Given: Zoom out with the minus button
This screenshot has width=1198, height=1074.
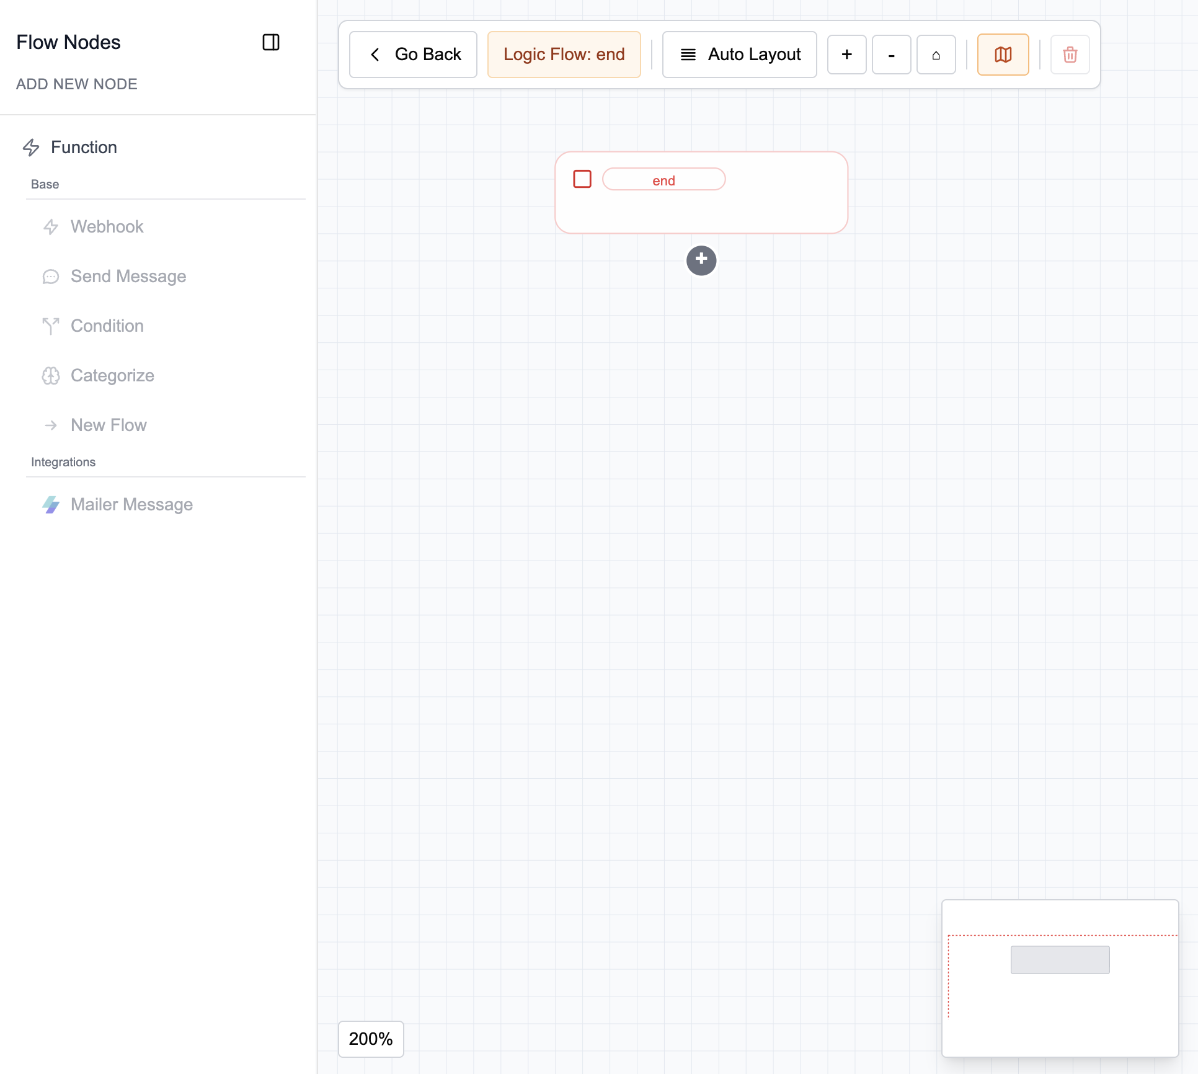Looking at the screenshot, I should point(891,55).
